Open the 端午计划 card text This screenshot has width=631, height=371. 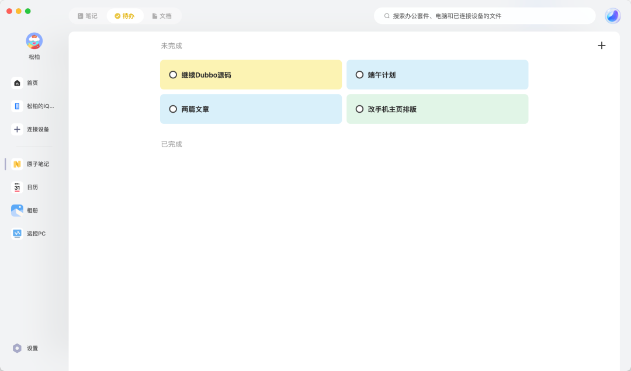coord(382,75)
